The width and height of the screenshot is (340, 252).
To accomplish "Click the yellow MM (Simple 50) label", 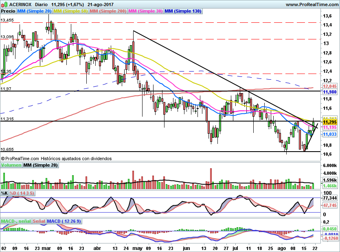I will [70, 11].
